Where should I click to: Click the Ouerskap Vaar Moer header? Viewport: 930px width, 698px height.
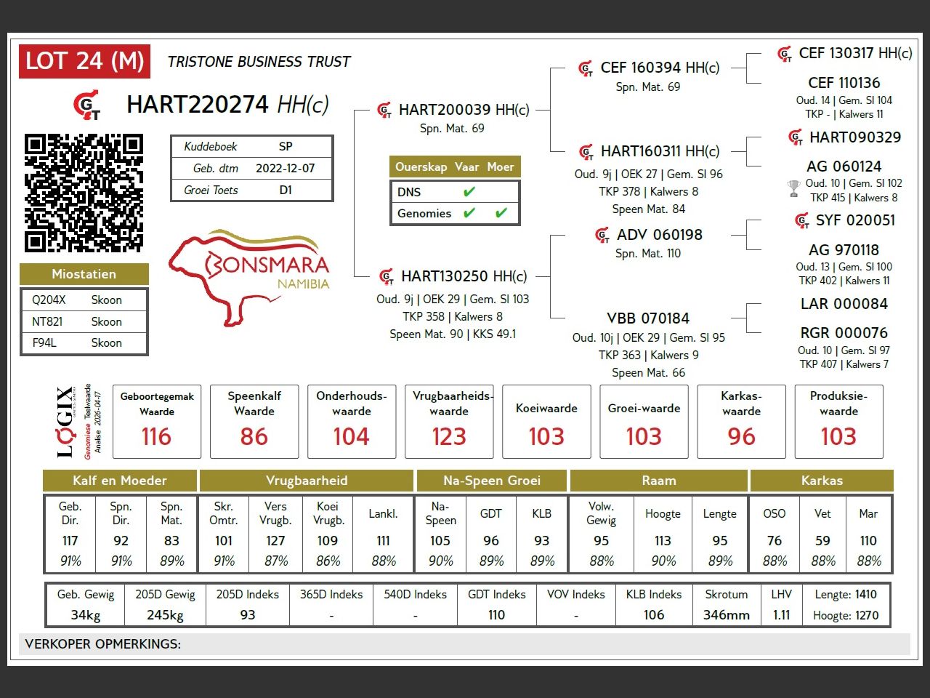pos(455,167)
